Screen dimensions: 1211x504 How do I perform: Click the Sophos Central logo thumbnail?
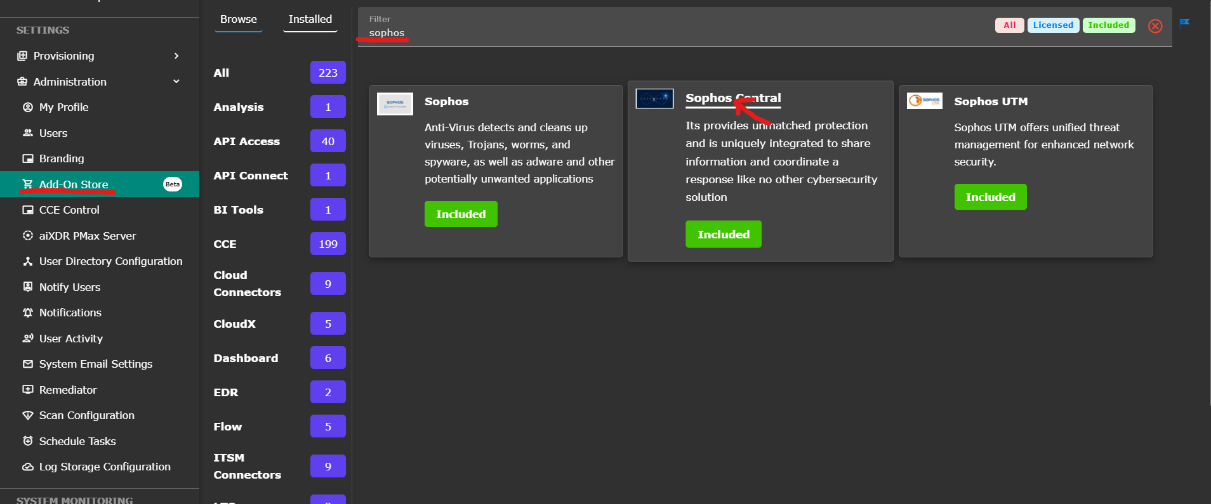654,98
